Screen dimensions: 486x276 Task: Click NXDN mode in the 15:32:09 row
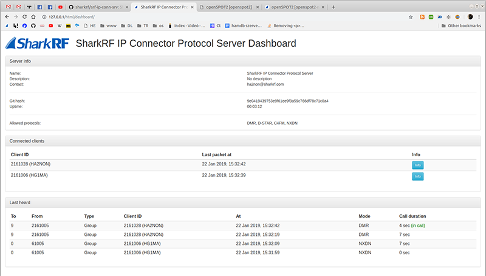pyautogui.click(x=365, y=243)
